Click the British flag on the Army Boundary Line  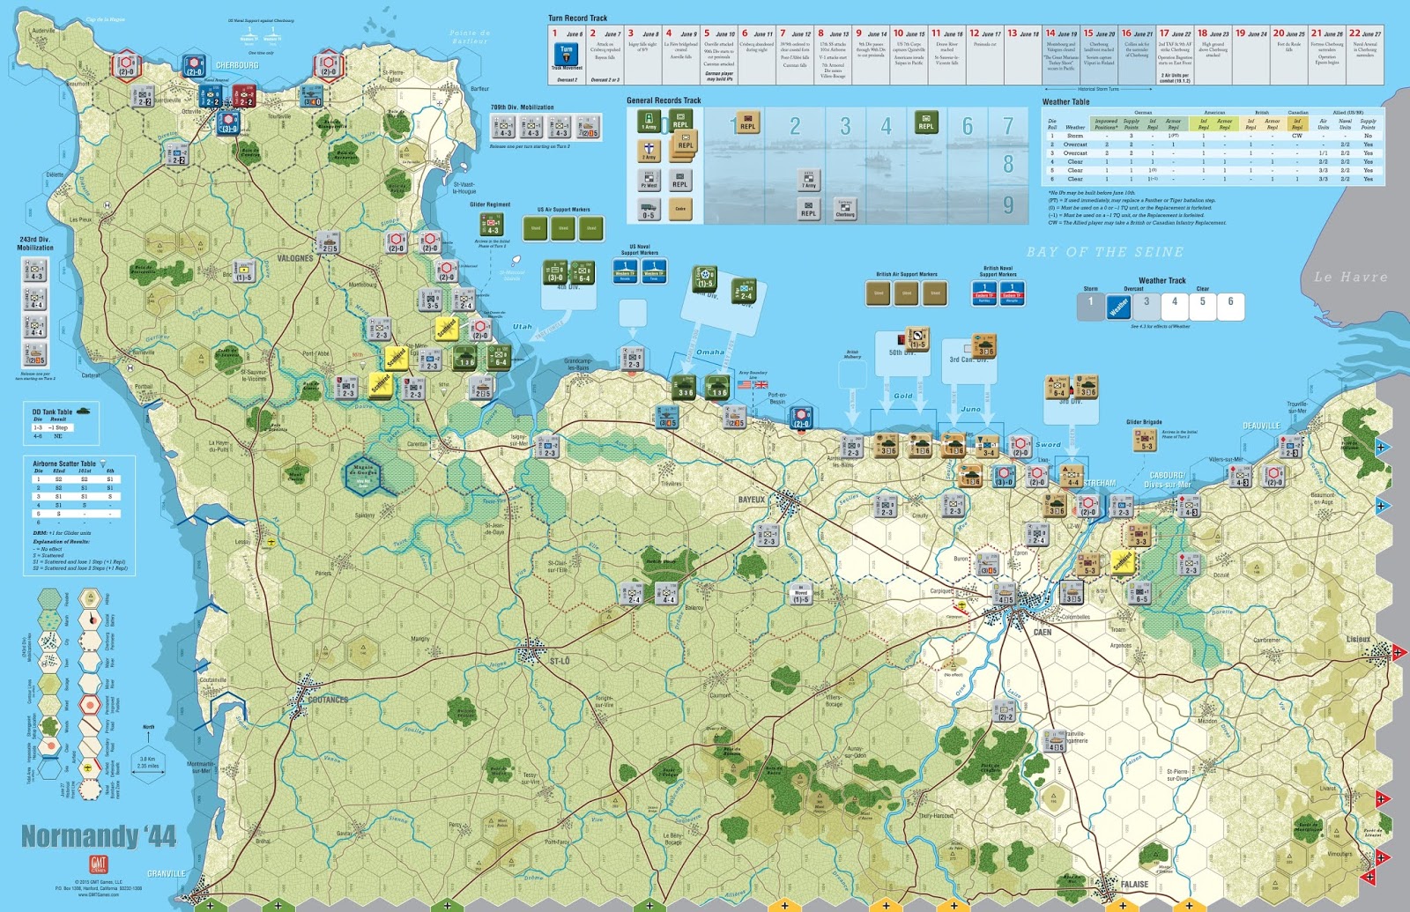[x=761, y=385]
